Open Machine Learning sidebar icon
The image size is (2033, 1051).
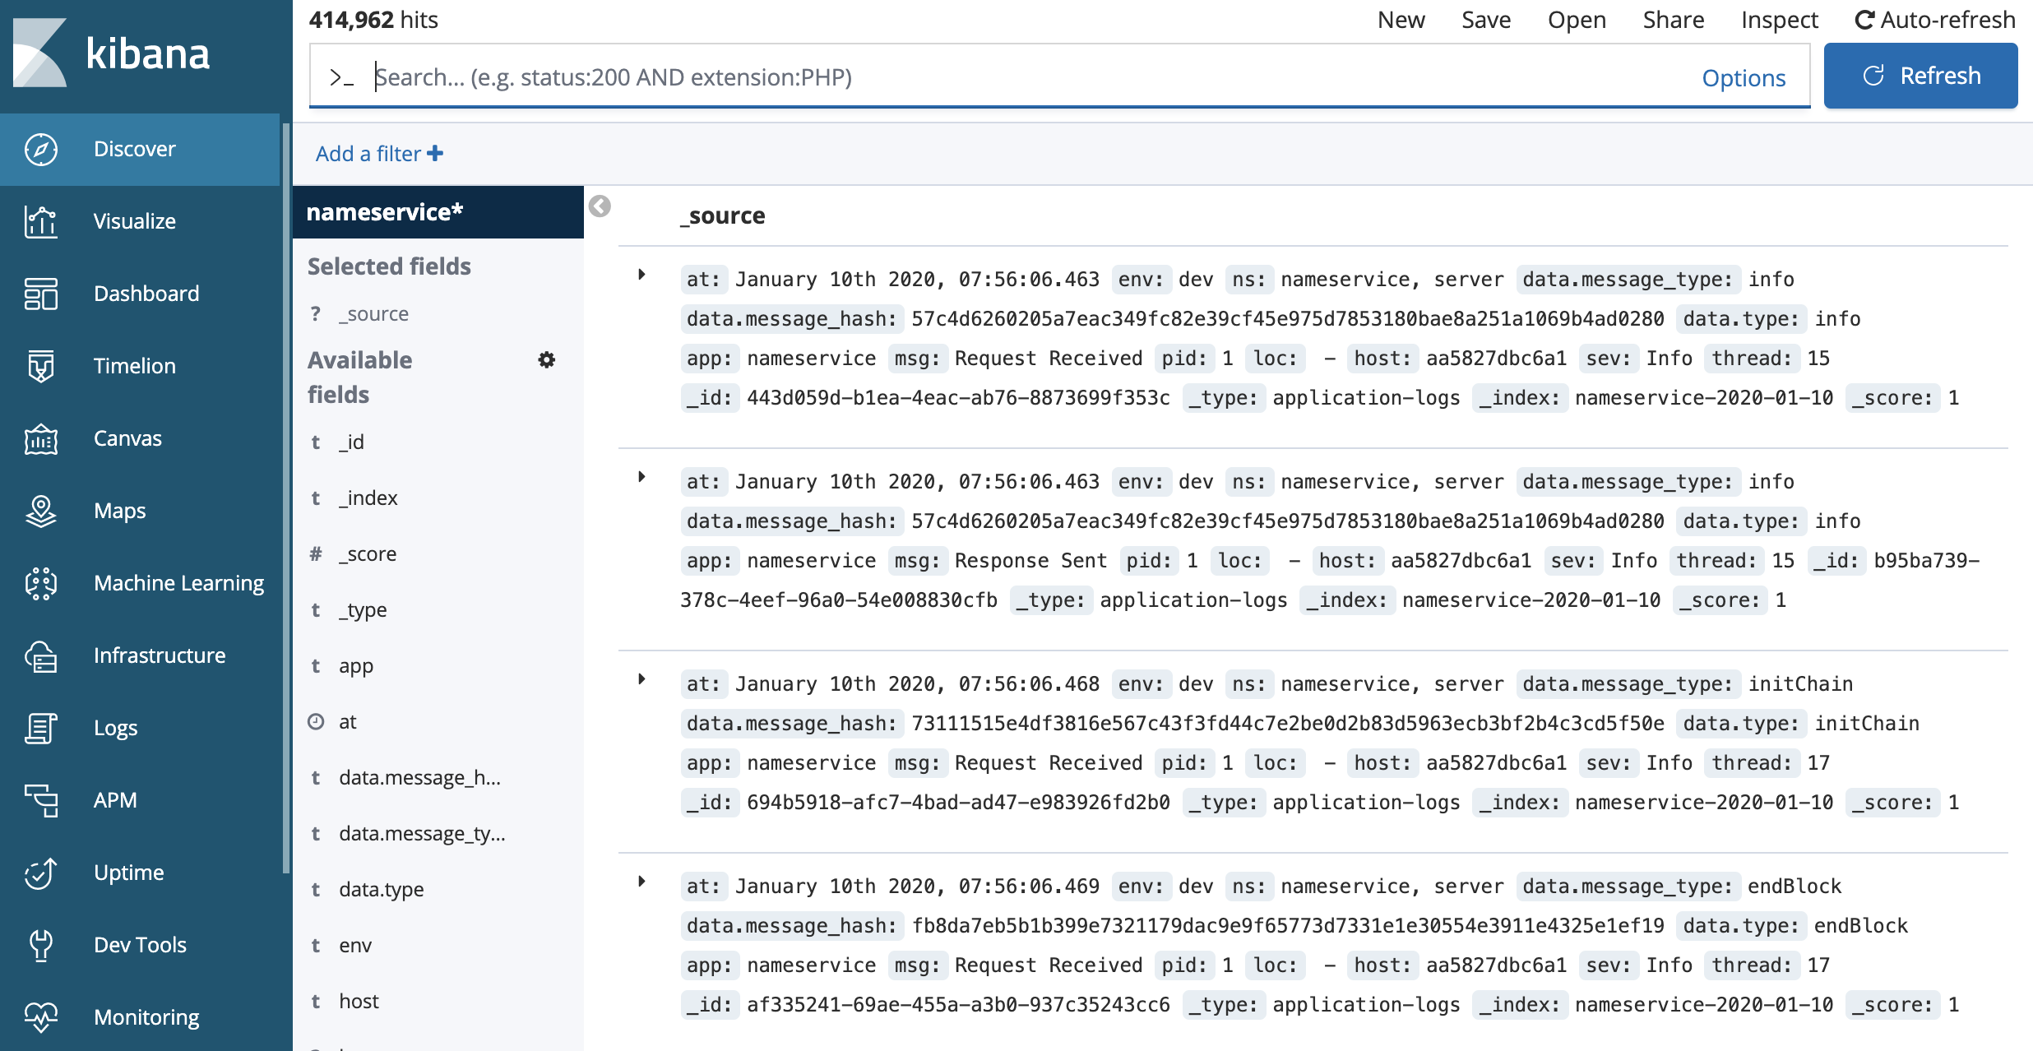pos(40,583)
